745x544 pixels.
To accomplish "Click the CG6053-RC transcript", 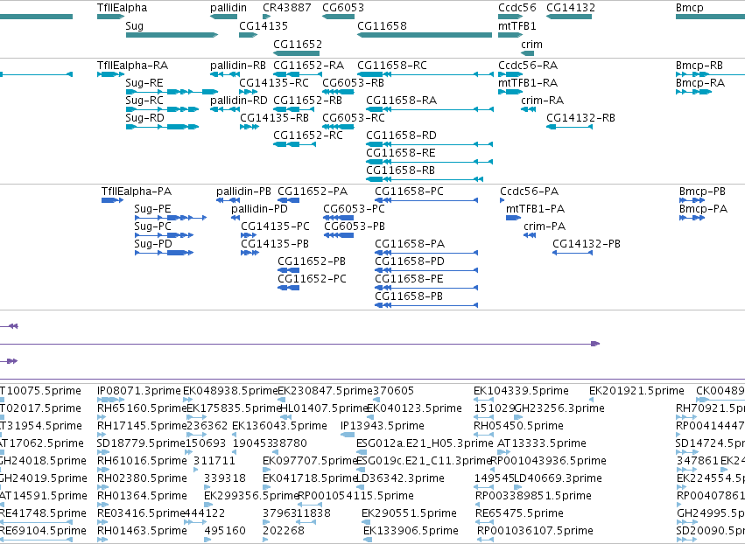I will tap(338, 127).
